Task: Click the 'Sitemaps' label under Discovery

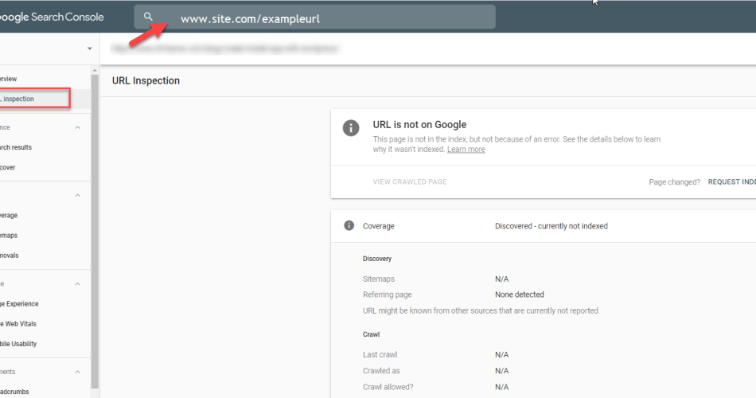Action: tap(379, 279)
